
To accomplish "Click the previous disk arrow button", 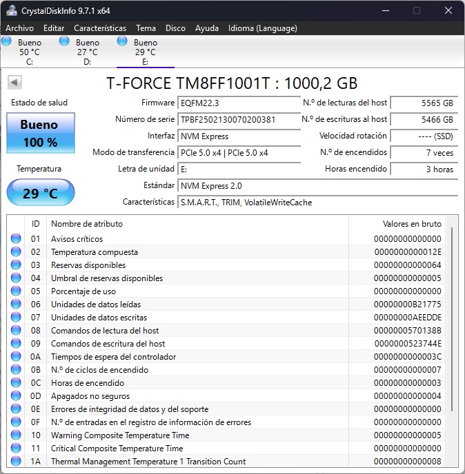I will (14, 83).
